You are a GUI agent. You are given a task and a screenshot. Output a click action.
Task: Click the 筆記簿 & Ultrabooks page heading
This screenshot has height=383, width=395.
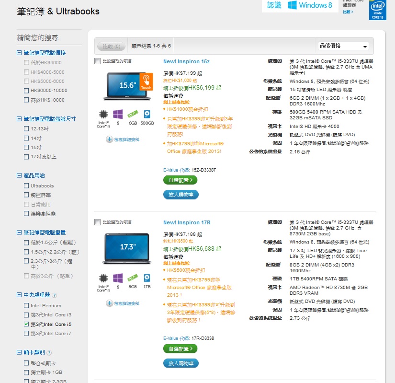(x=58, y=12)
